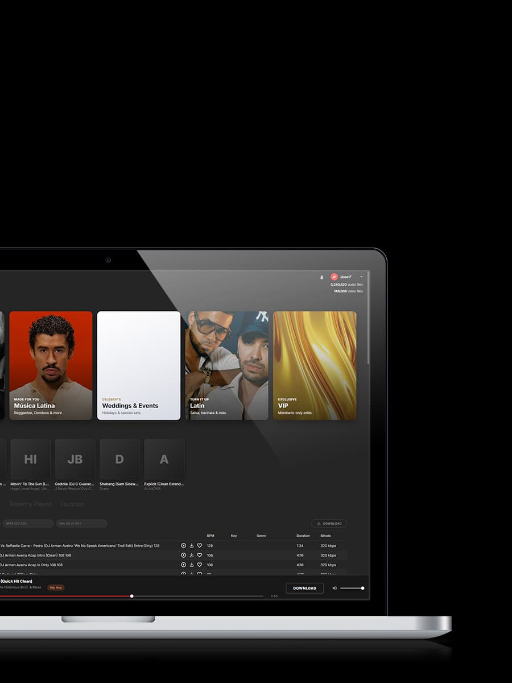Play the Acap Intro (Clean) track
This screenshot has width=512, height=683.
pyautogui.click(x=183, y=555)
